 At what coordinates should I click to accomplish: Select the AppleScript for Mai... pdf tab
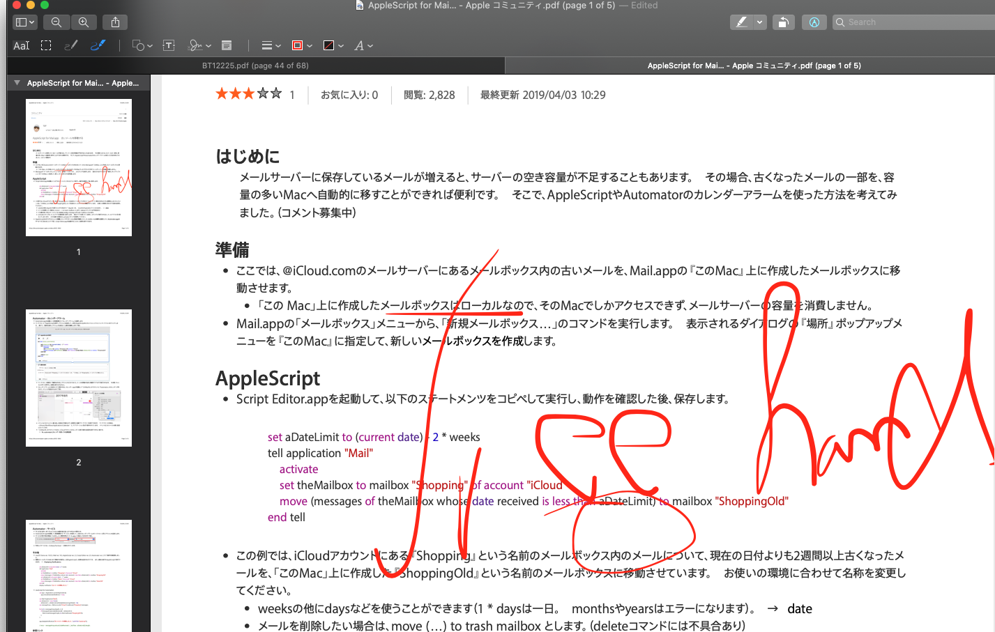point(753,65)
